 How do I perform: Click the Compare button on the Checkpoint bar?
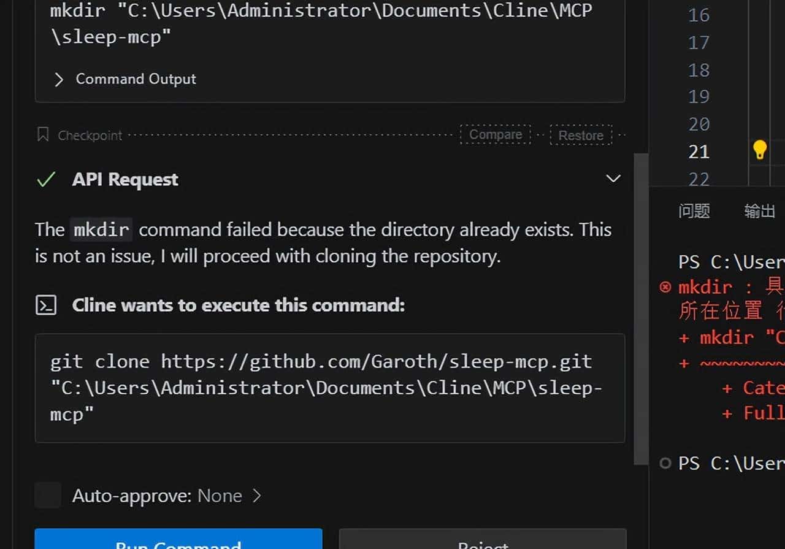click(x=495, y=134)
